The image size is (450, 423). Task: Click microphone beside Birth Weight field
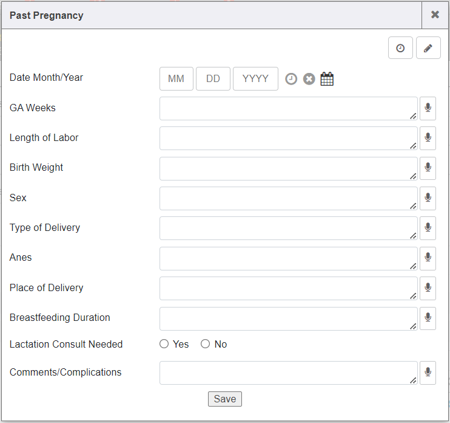coord(428,168)
